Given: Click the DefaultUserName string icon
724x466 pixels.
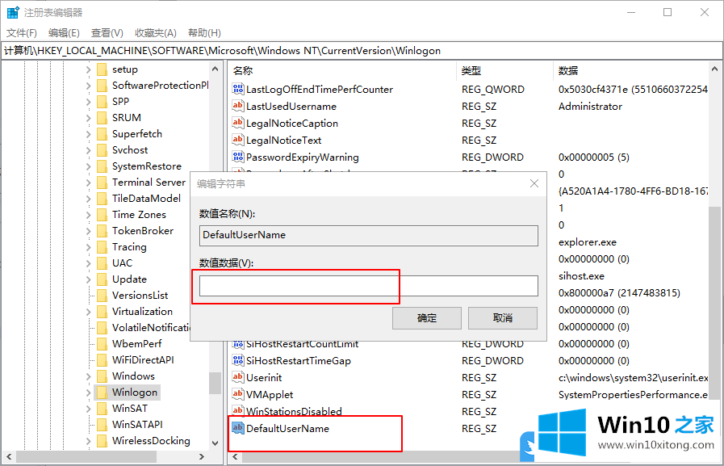Looking at the screenshot, I should (x=238, y=428).
